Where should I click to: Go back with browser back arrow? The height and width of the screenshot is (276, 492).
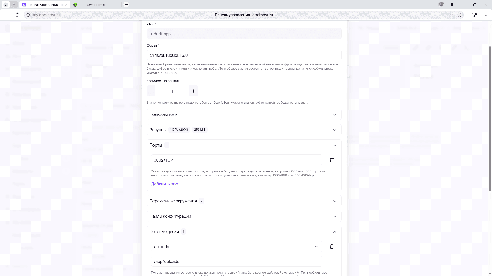coord(6,15)
